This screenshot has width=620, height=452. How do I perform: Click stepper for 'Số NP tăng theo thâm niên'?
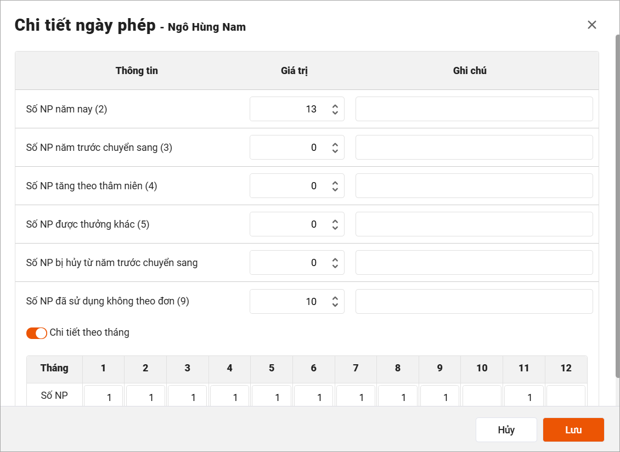click(335, 186)
